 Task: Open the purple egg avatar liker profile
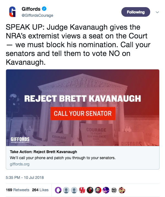[x=58, y=190]
